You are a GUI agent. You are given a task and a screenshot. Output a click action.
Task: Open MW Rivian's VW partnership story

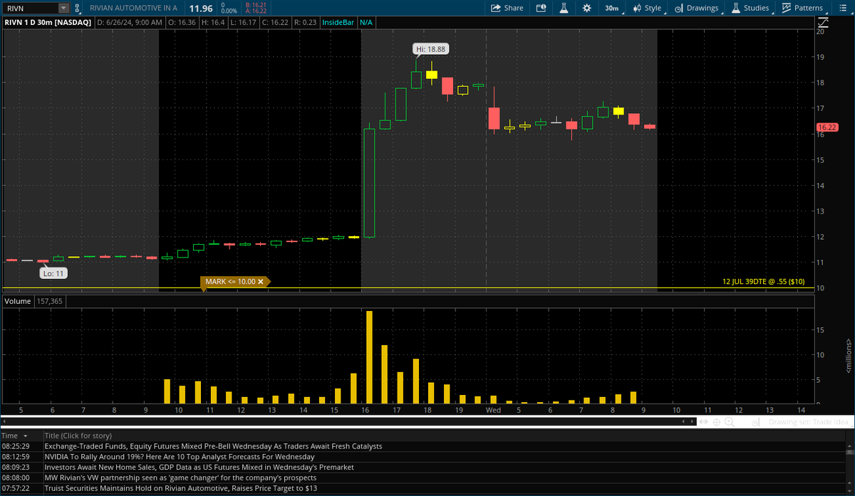click(x=180, y=478)
